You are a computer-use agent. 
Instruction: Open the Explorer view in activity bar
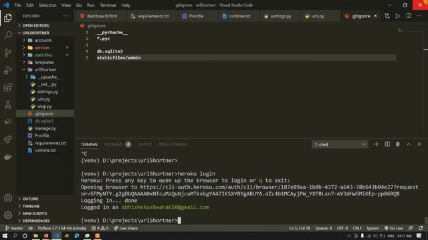pos(8,18)
